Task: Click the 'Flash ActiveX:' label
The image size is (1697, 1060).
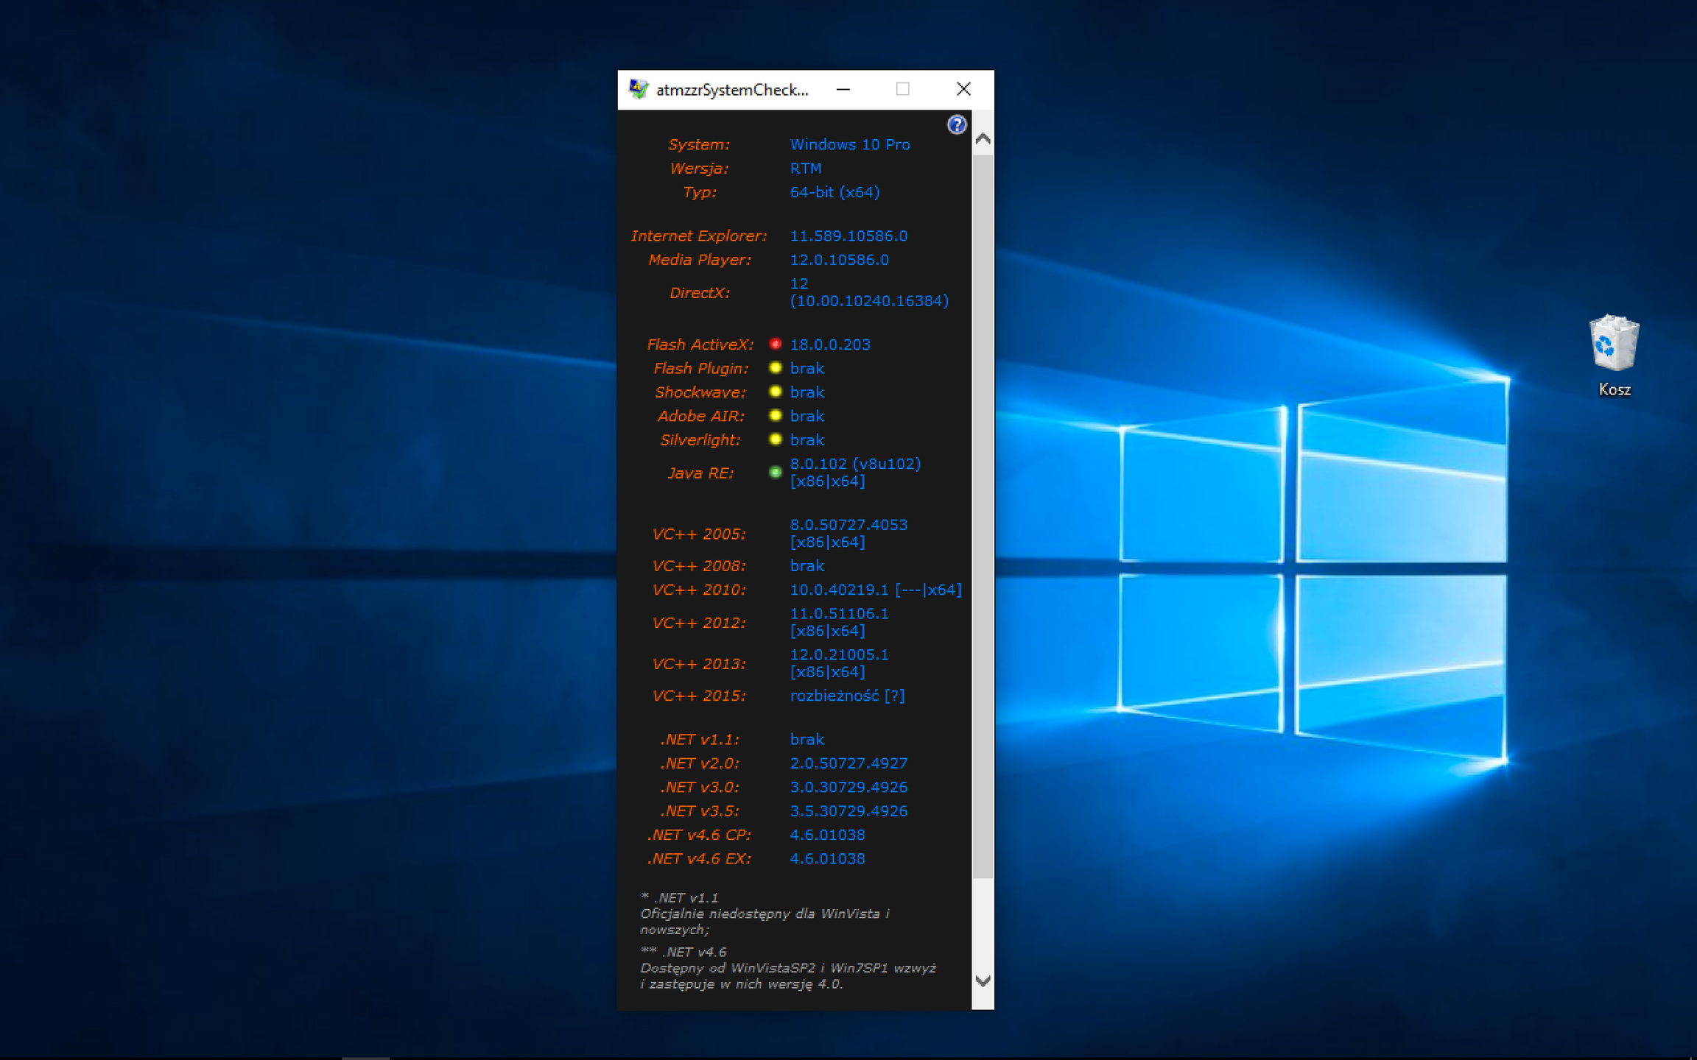Action: [x=700, y=344]
